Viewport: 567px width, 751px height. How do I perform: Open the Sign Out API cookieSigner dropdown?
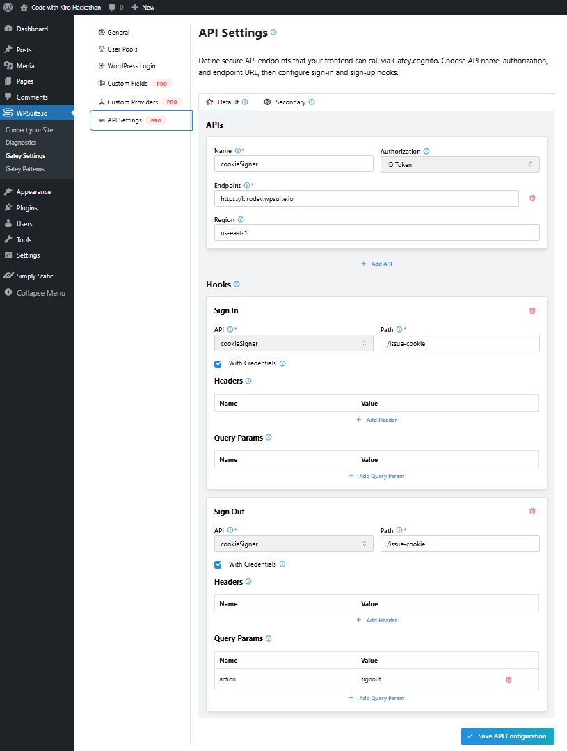[294, 544]
